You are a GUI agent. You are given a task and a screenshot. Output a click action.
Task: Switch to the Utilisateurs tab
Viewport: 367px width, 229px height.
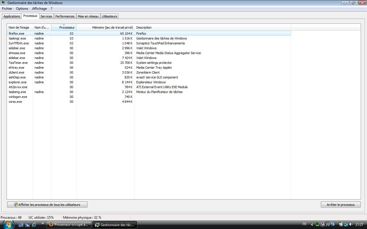pyautogui.click(x=110, y=16)
